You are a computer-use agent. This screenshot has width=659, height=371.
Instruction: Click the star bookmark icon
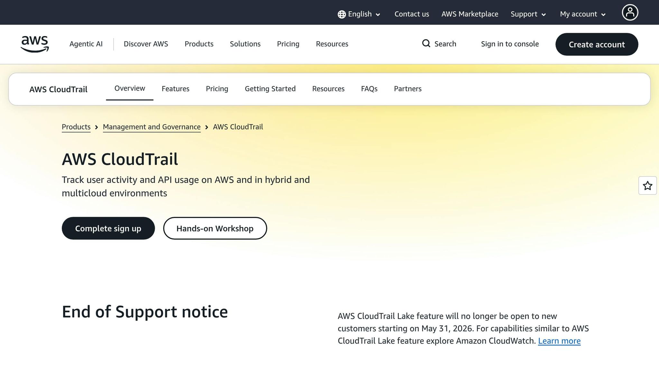pos(647,185)
